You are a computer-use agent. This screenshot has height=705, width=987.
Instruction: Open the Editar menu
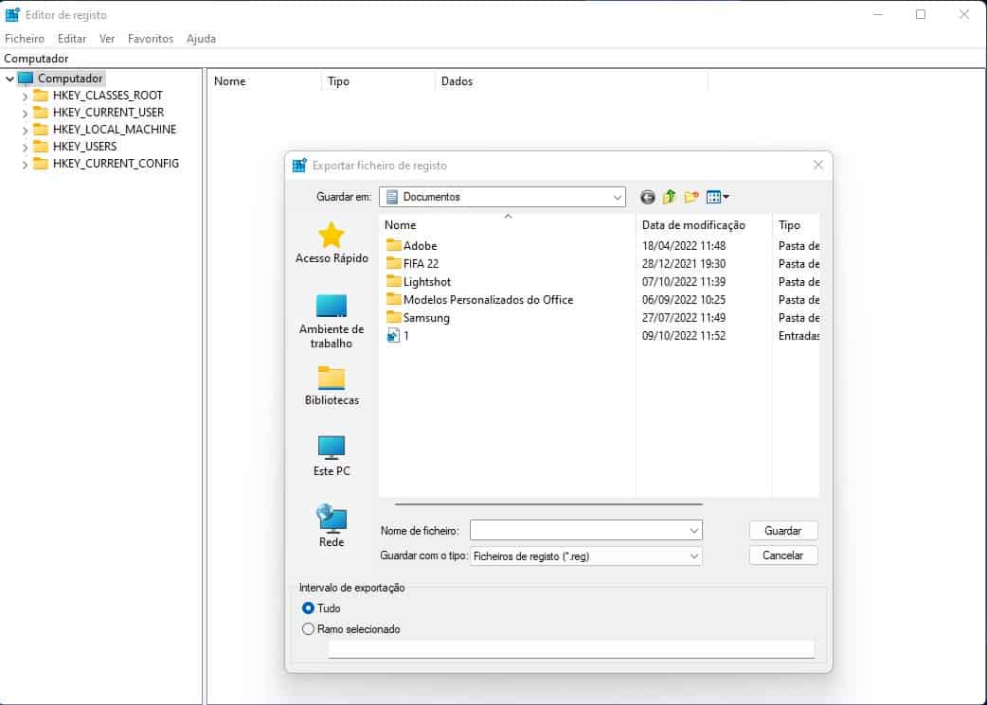click(72, 39)
